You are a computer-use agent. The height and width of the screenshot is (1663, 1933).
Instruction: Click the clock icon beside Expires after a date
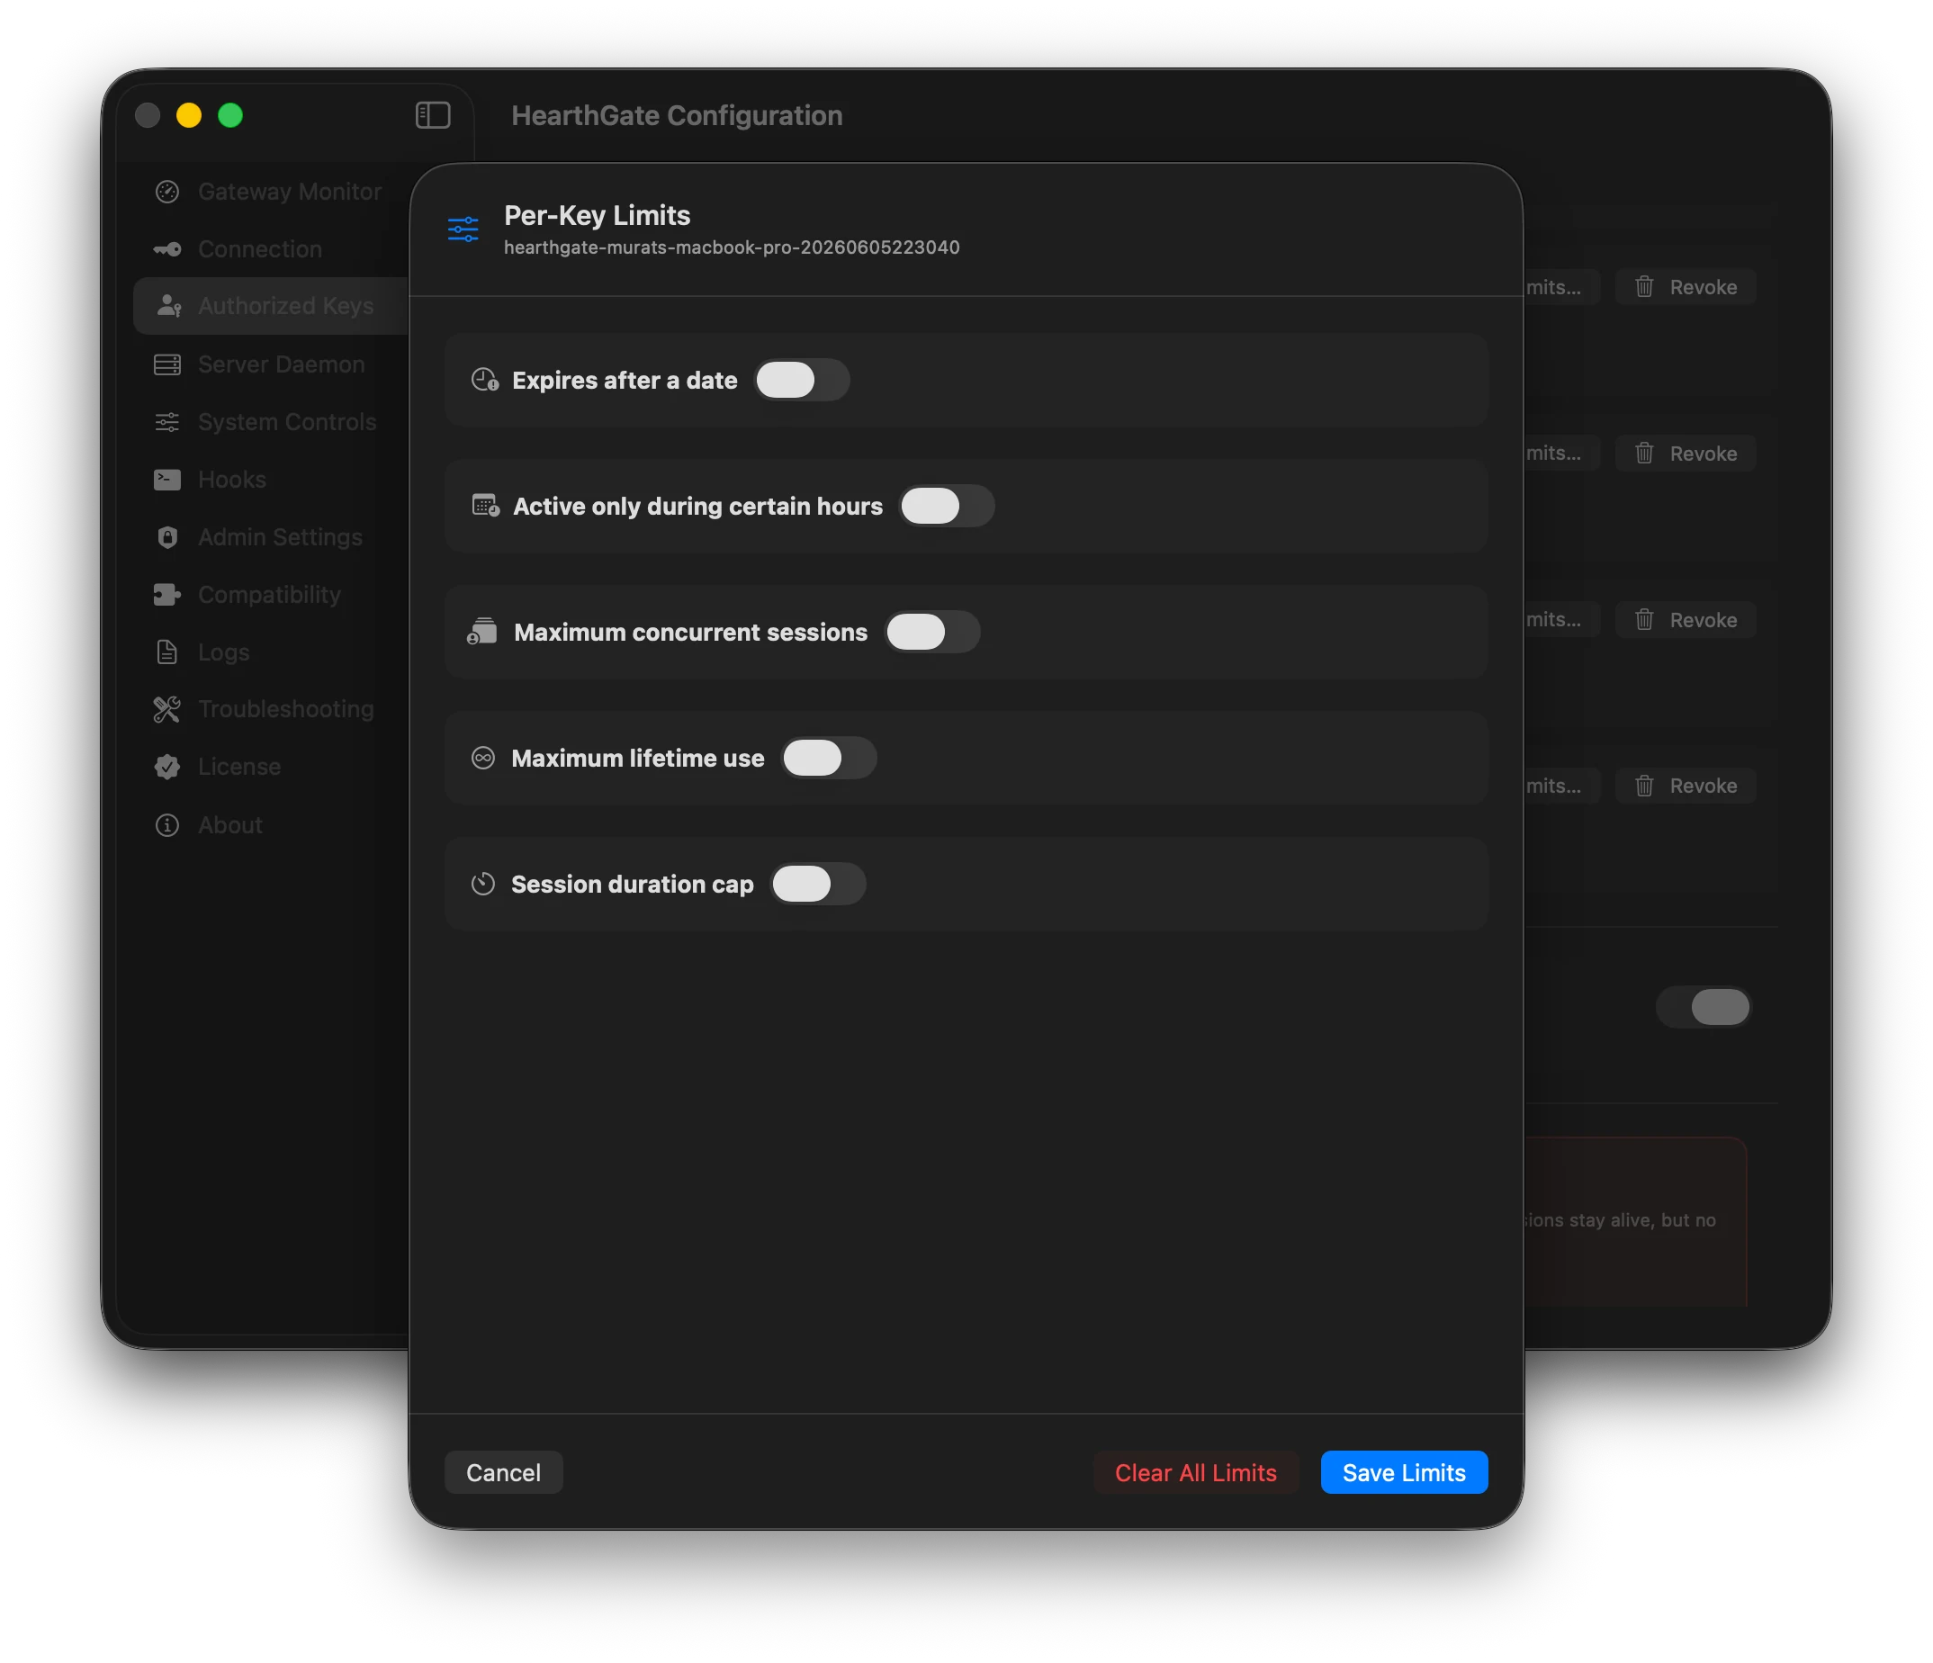(484, 380)
